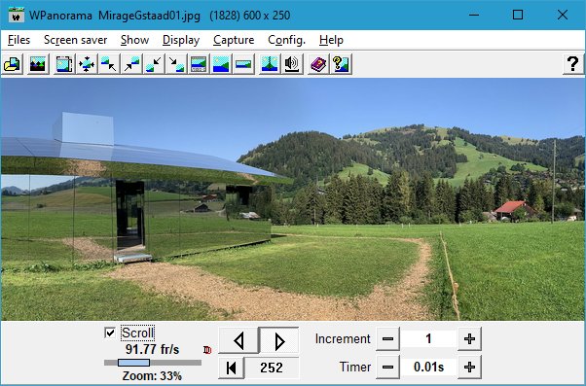Open the Display menu
The image size is (586, 386).
(181, 40)
